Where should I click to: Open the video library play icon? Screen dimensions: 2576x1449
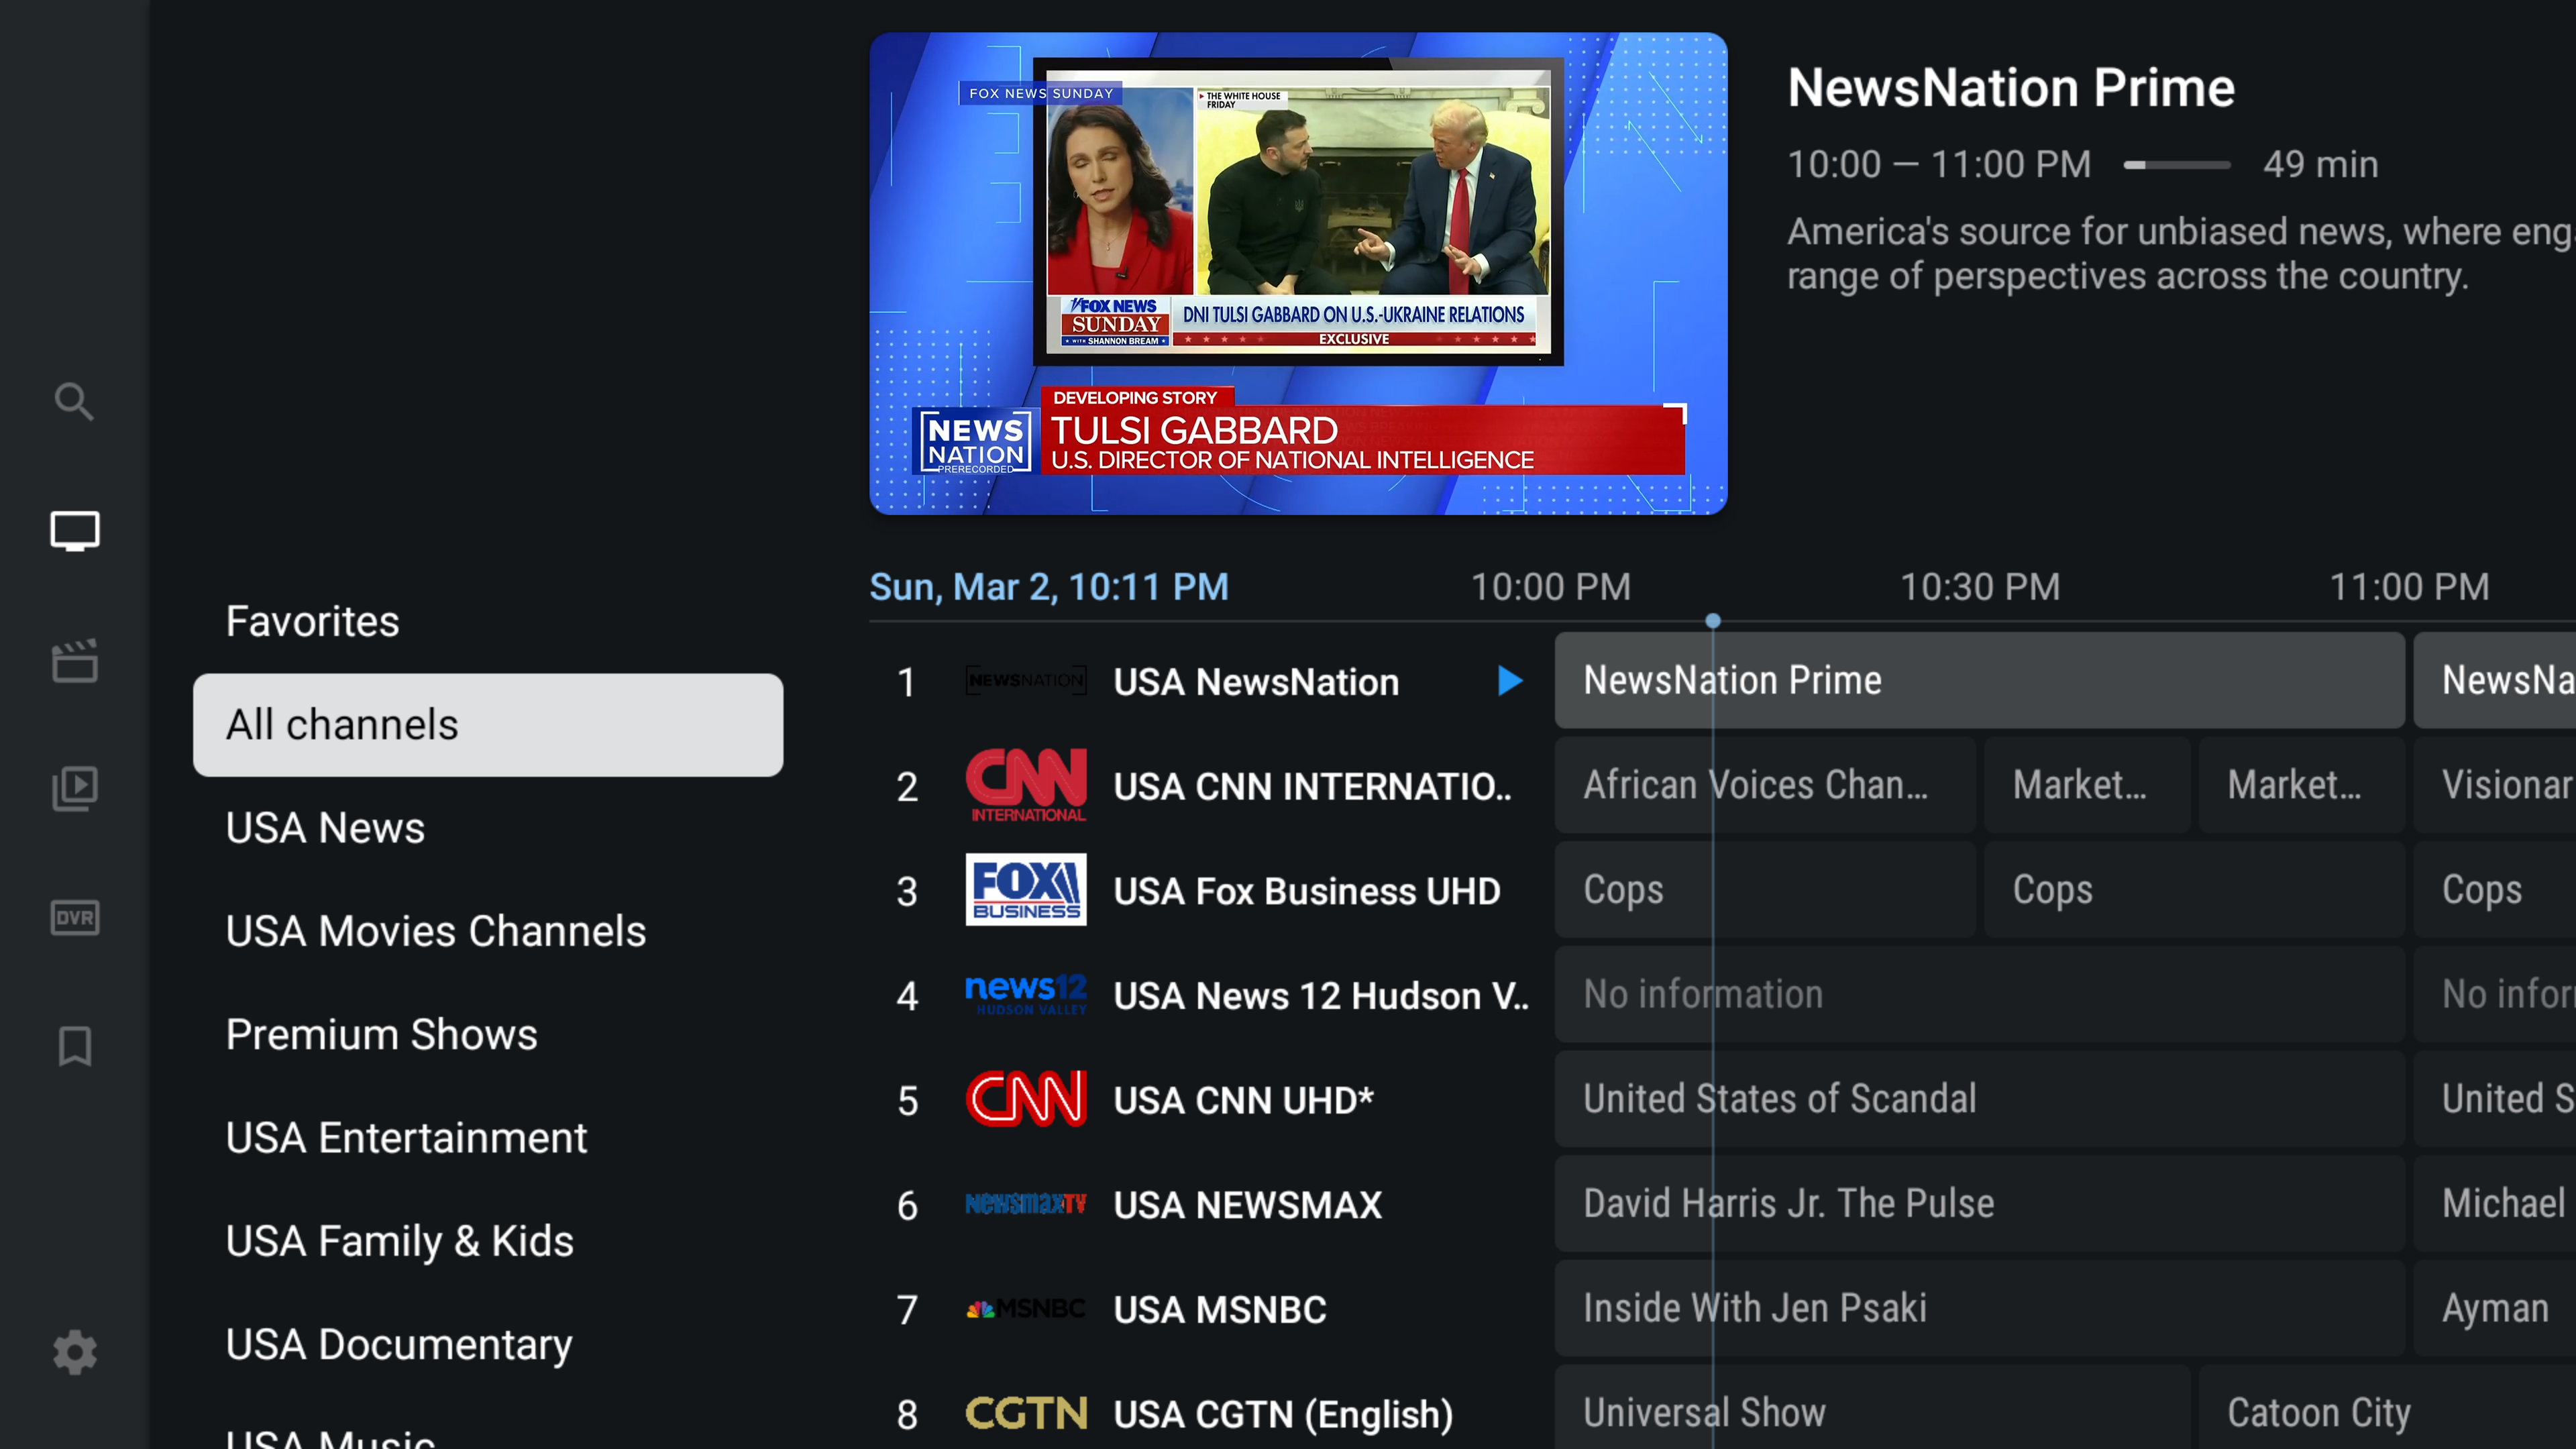[75, 788]
